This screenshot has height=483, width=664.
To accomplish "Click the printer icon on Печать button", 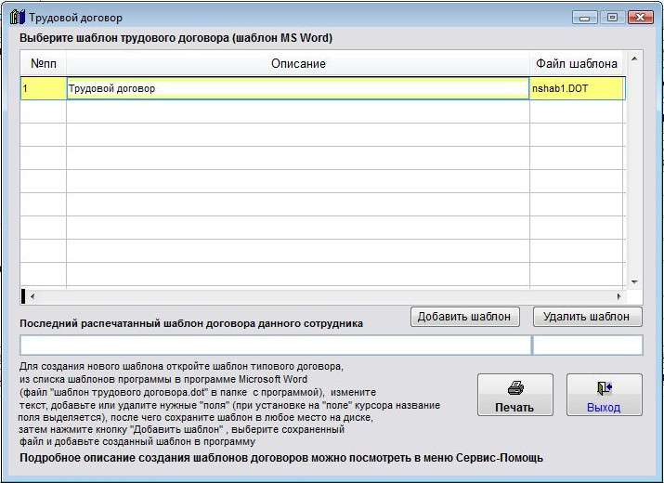I will coord(515,387).
